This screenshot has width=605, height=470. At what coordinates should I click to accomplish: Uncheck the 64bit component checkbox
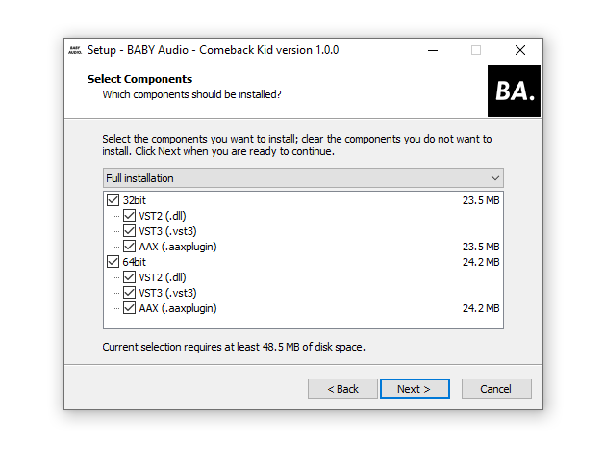113,262
